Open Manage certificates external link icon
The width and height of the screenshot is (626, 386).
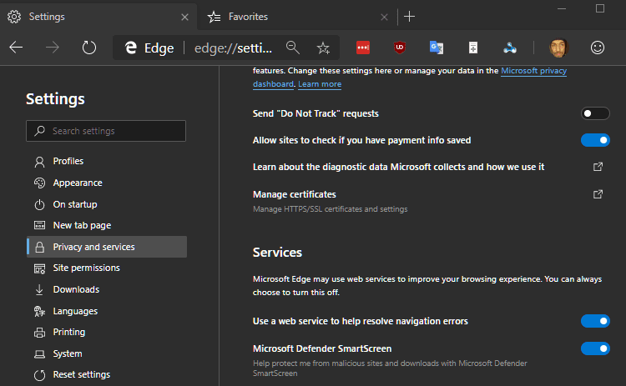pyautogui.click(x=598, y=194)
